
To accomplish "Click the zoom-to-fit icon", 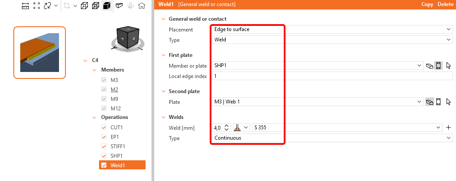I will click(37, 6).
